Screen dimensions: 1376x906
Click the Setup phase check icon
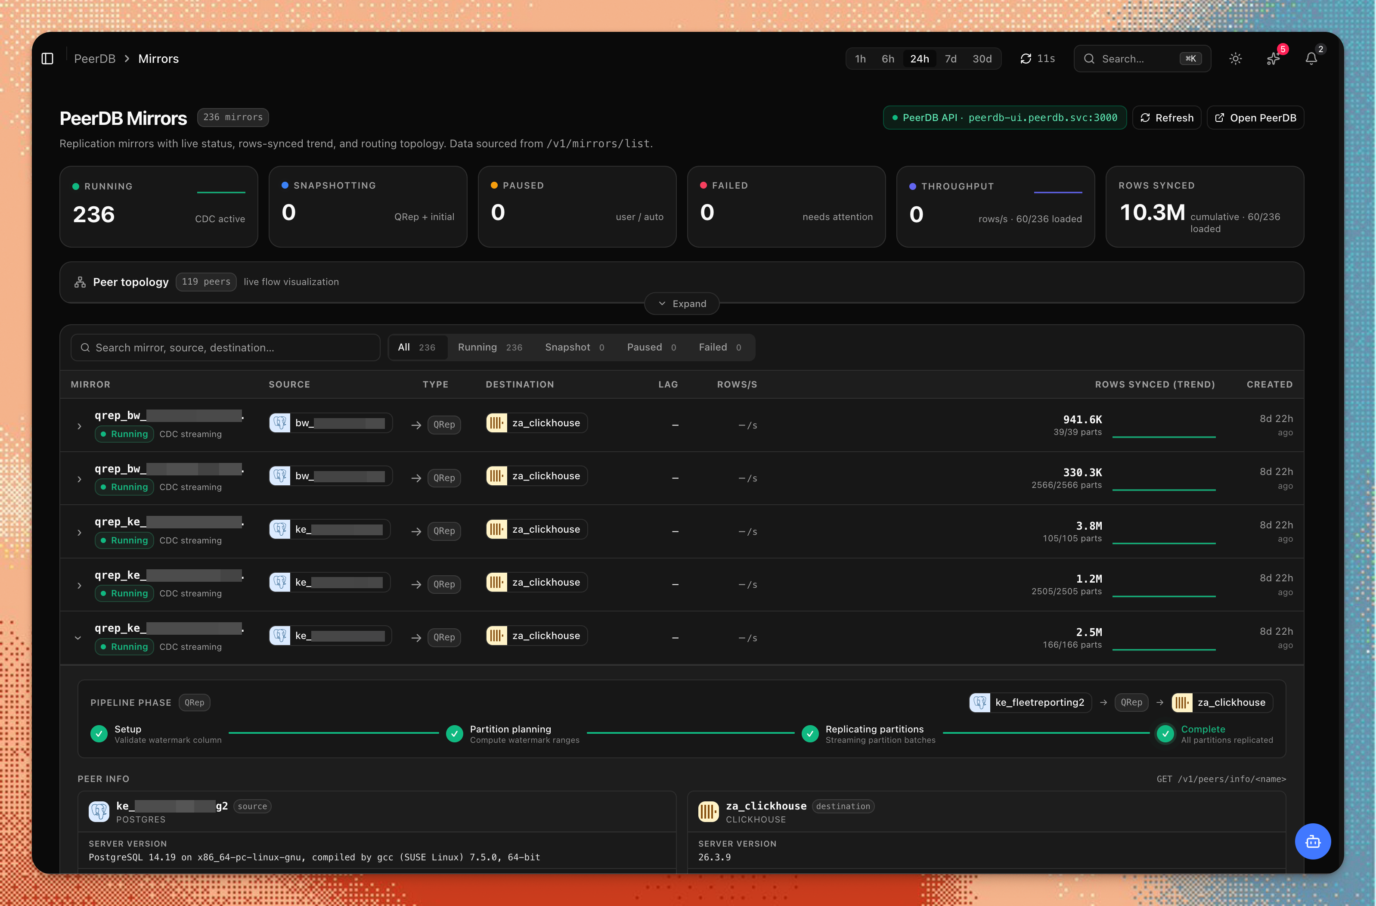99,734
